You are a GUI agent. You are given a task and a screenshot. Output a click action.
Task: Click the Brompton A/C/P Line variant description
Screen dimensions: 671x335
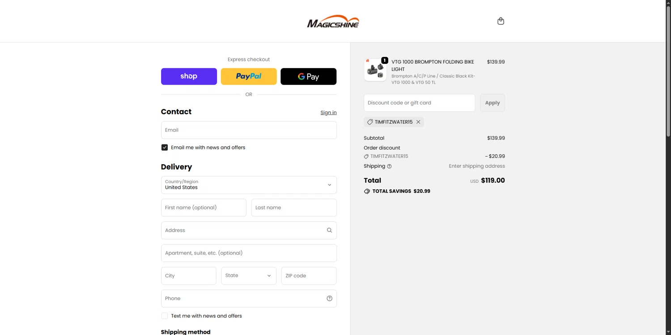click(433, 79)
